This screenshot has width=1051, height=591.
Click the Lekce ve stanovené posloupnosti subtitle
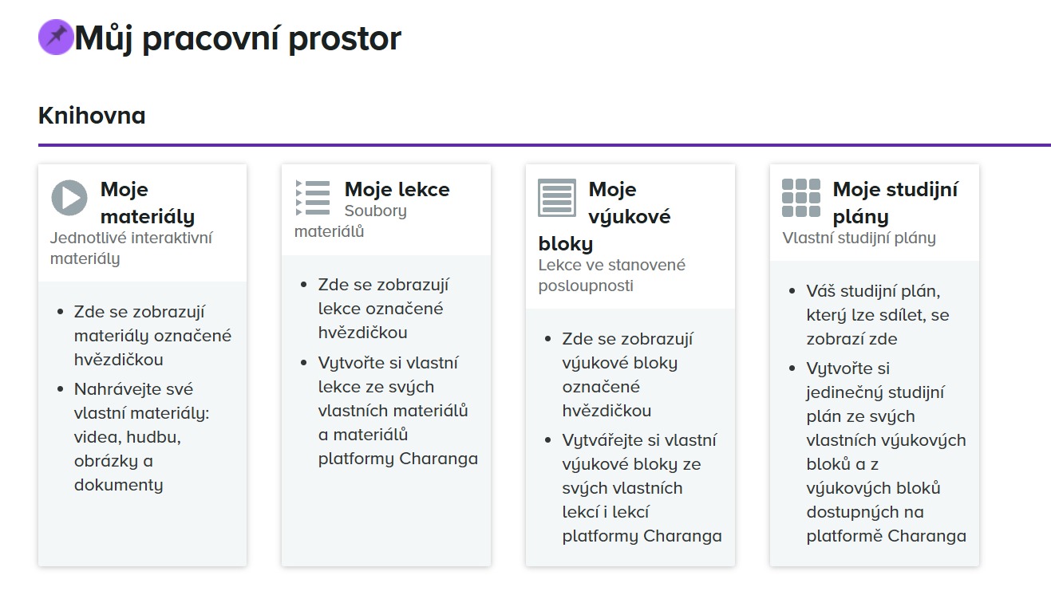612,275
